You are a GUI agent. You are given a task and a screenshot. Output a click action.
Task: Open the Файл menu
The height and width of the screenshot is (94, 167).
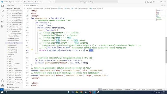6,2
